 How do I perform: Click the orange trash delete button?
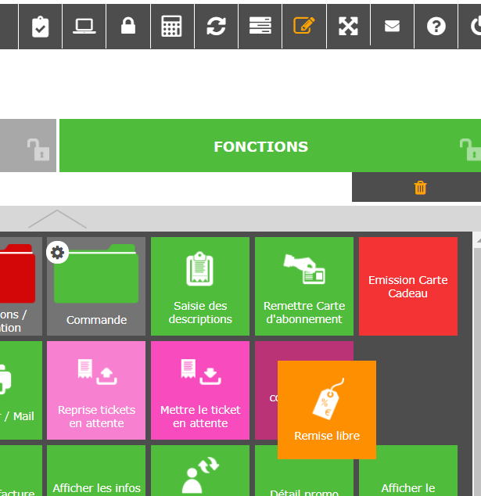(420, 188)
